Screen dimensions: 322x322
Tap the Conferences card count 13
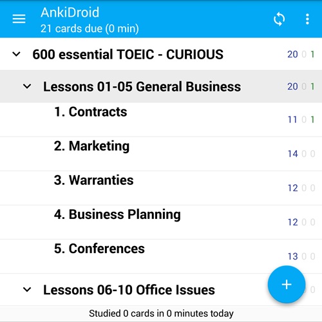click(293, 256)
